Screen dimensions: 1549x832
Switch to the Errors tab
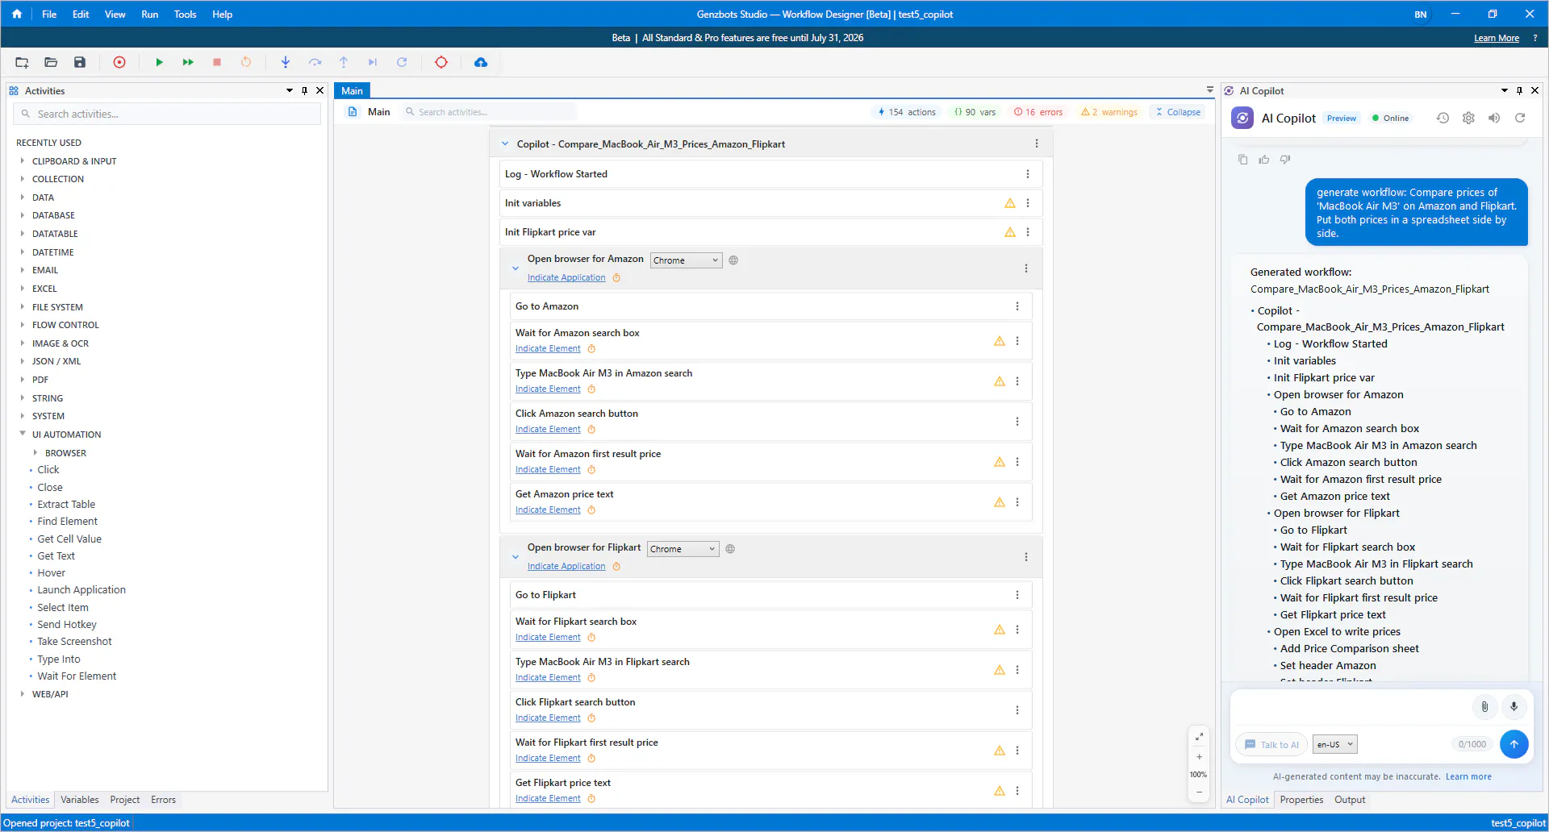pos(163,800)
